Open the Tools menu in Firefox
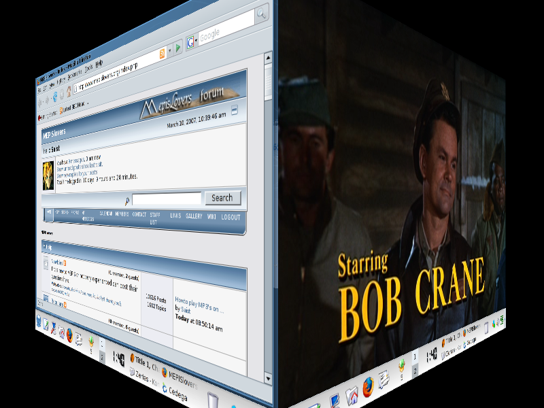The image size is (544, 408). [88, 67]
